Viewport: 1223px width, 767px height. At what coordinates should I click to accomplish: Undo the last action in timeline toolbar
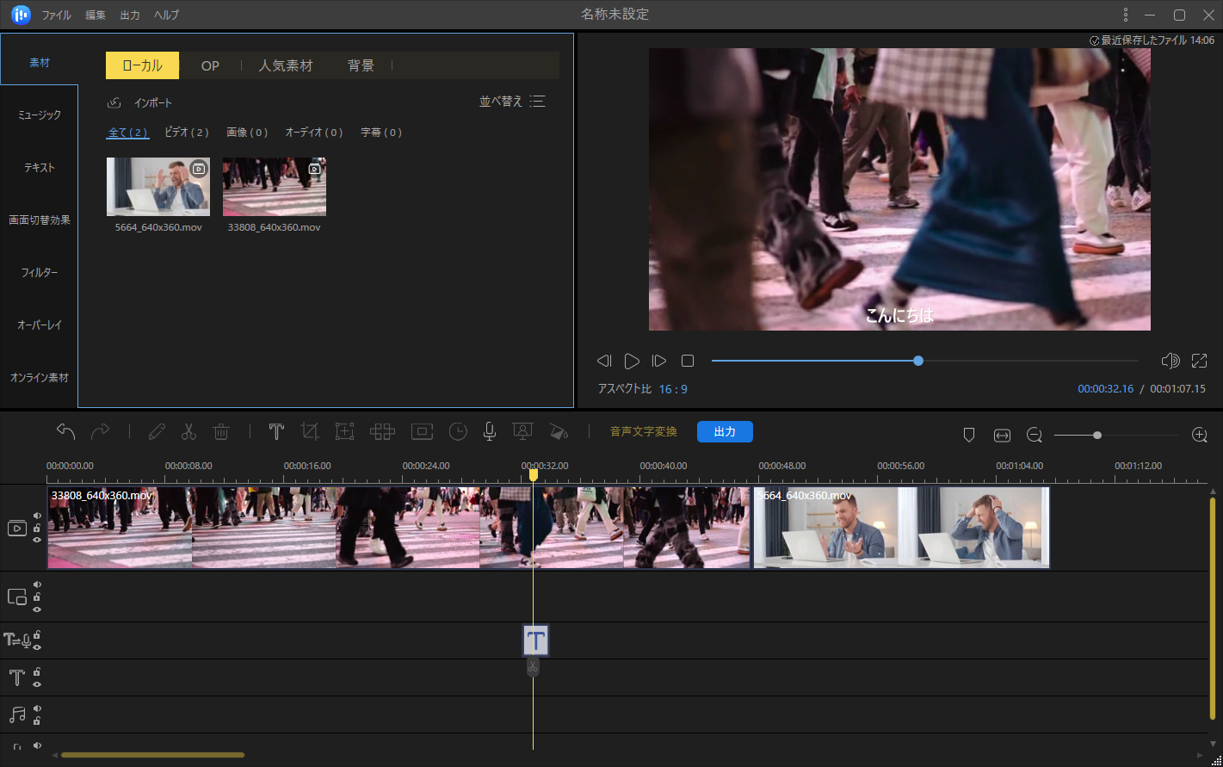[65, 431]
